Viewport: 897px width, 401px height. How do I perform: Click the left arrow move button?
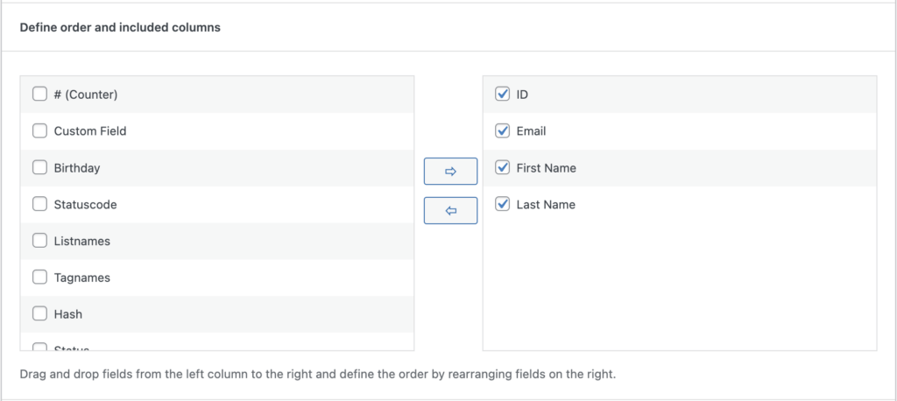coord(450,211)
